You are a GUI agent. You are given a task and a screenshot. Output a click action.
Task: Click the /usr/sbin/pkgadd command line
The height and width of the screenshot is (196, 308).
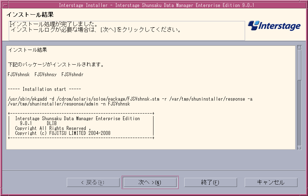(130, 99)
